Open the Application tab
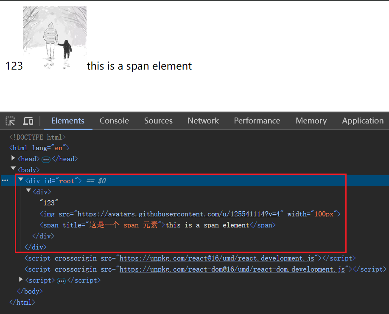The width and height of the screenshot is (389, 314). [362, 121]
